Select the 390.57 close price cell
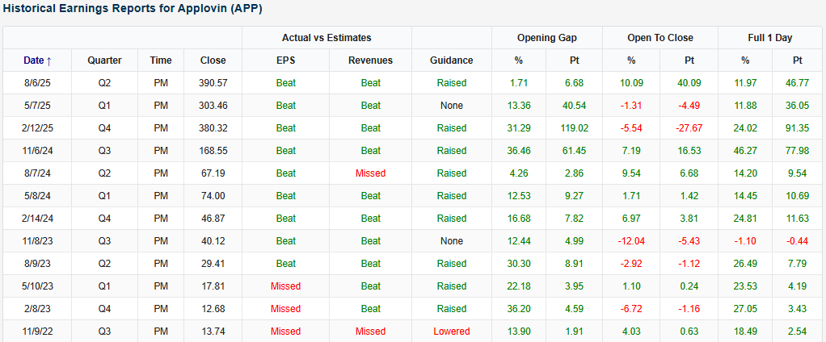The width and height of the screenshot is (826, 342). tap(213, 83)
